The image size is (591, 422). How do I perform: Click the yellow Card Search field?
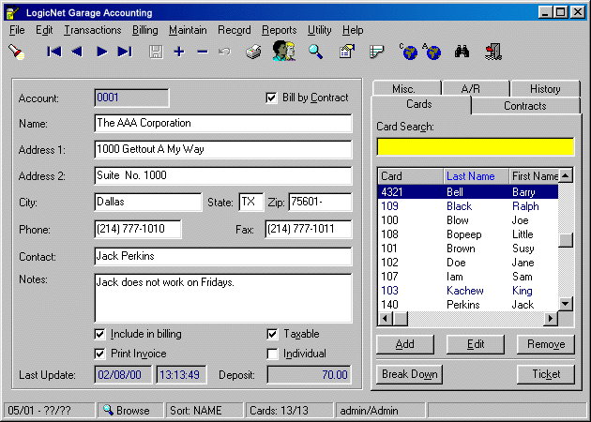[x=476, y=146]
